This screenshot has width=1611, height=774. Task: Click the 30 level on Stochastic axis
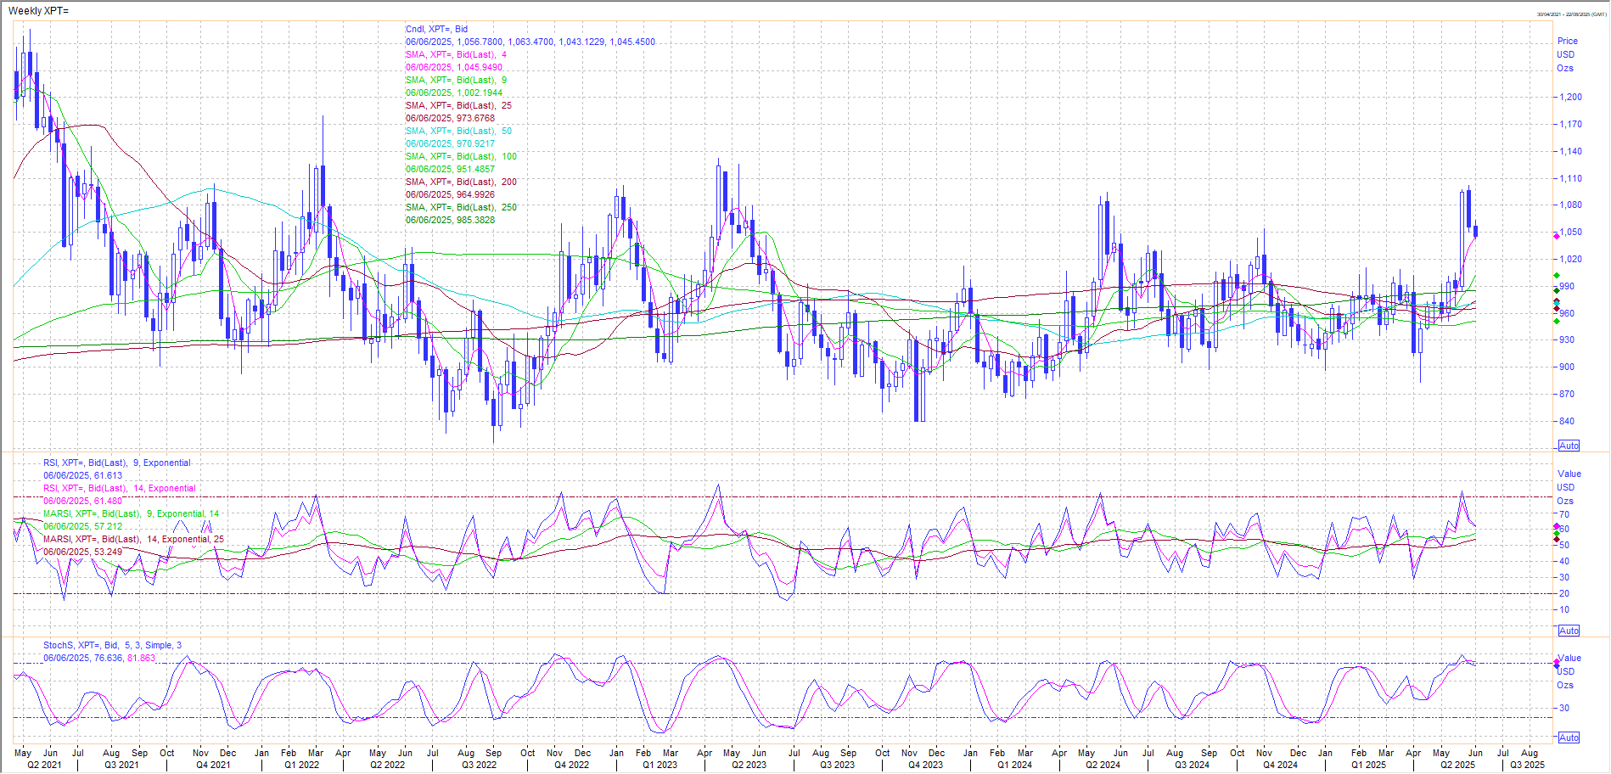[1563, 708]
